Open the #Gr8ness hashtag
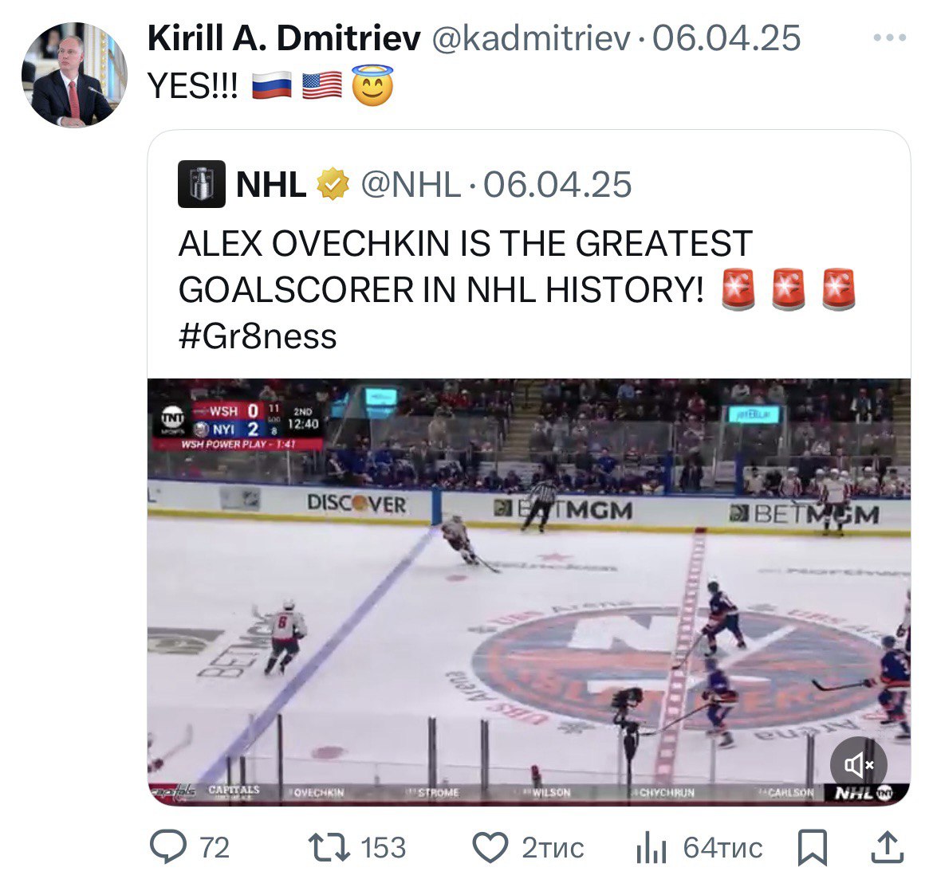This screenshot has width=933, height=887. pos(258,336)
